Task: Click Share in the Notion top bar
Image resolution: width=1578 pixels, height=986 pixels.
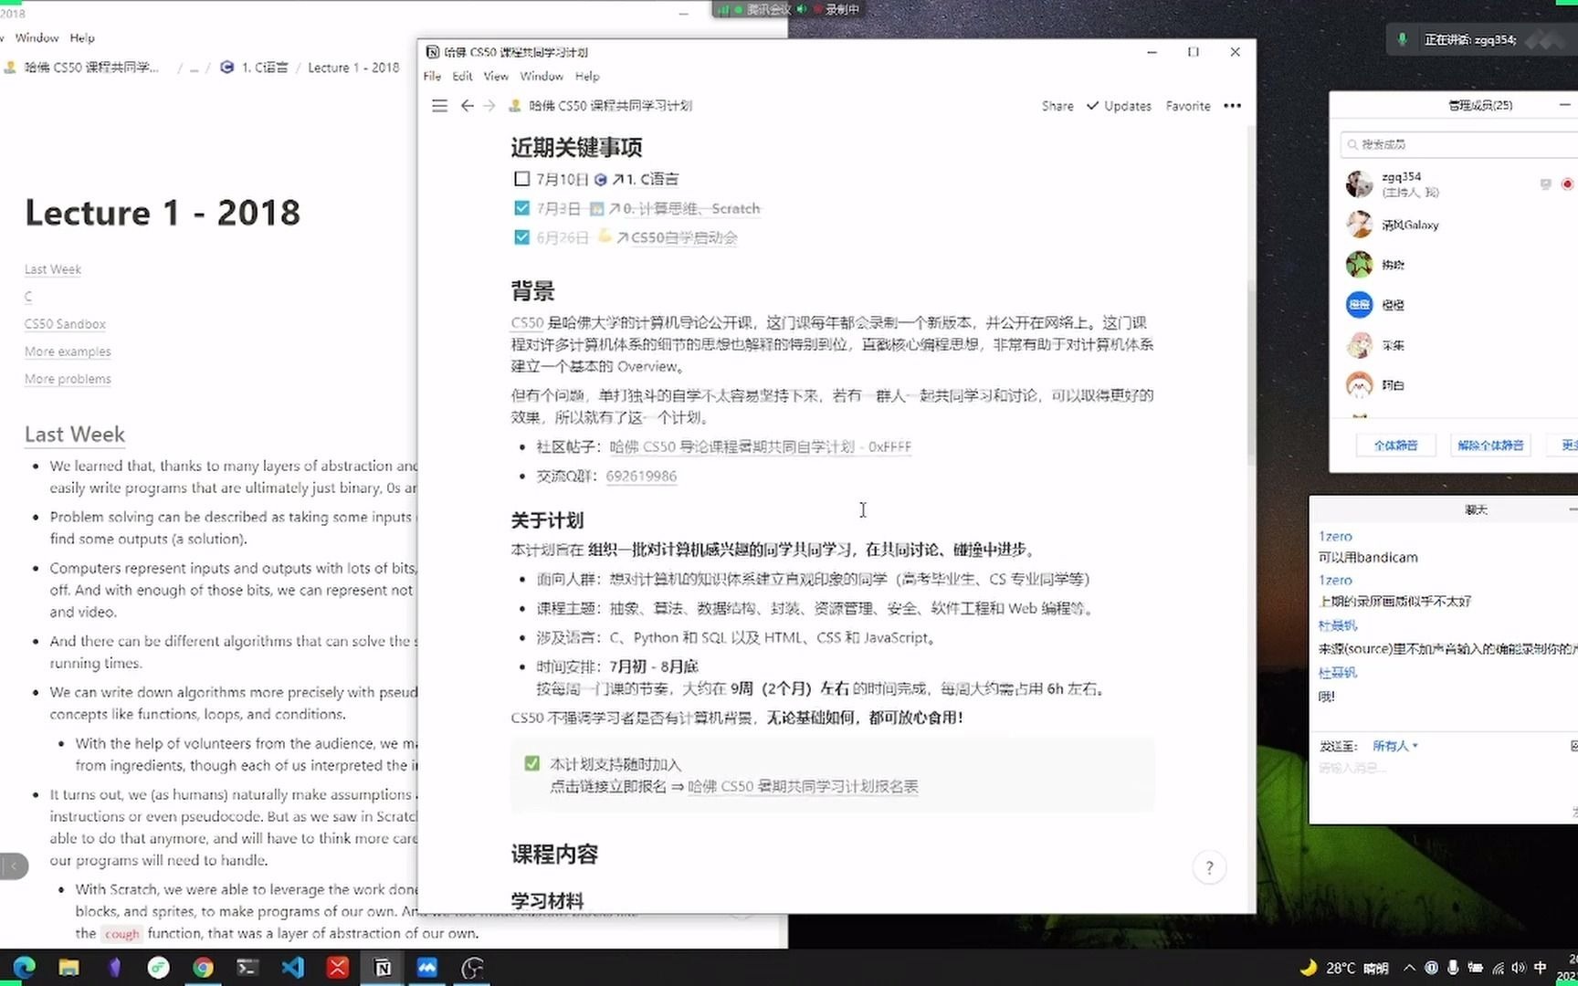Action: 1057,106
